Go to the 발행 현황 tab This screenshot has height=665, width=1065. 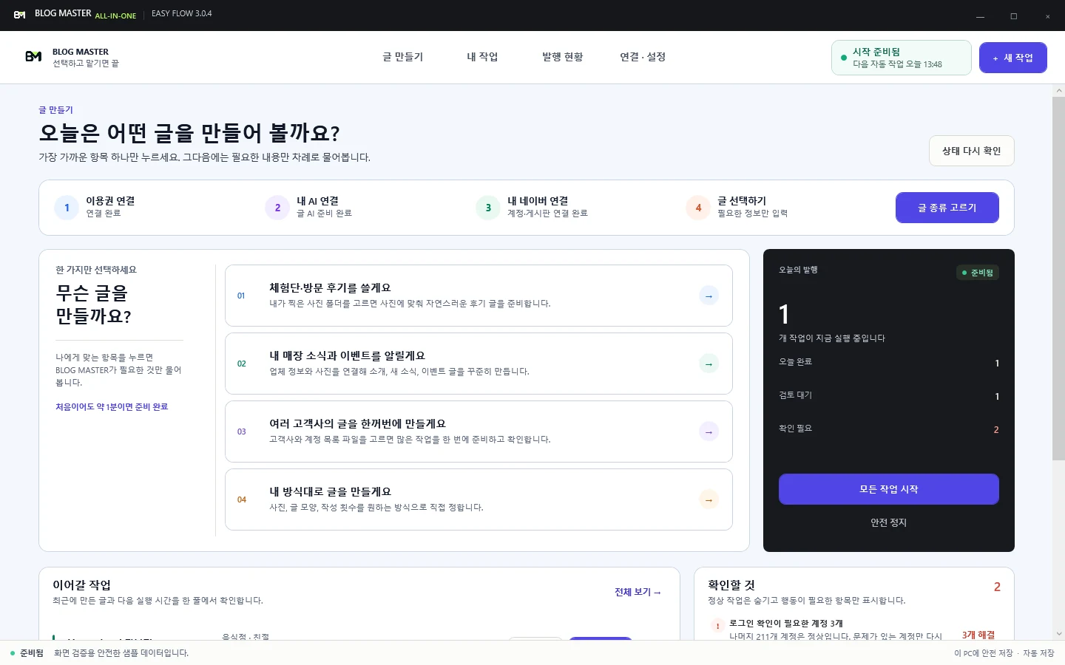tap(563, 57)
